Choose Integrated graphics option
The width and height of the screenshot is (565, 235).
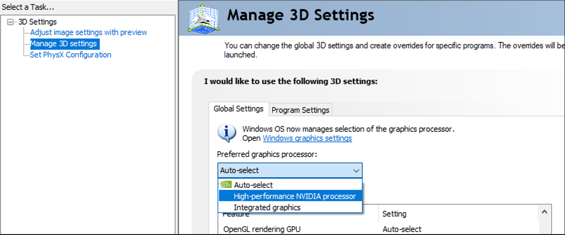[x=290, y=207]
